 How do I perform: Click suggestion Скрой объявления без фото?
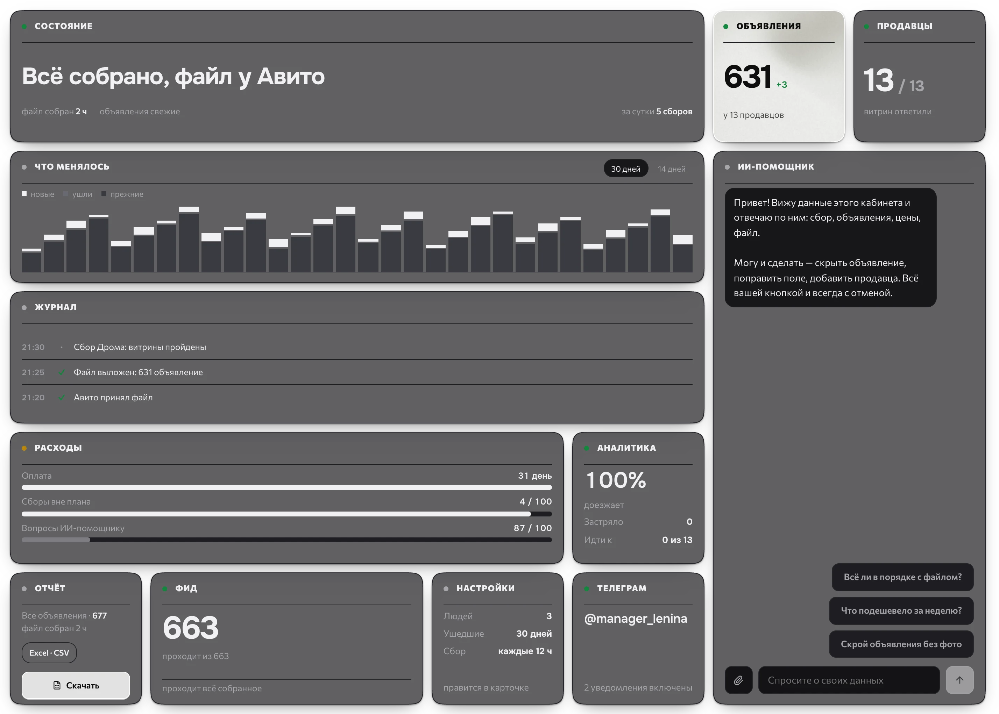901,644
